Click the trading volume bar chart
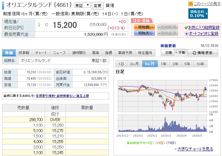 coord(163,123)
